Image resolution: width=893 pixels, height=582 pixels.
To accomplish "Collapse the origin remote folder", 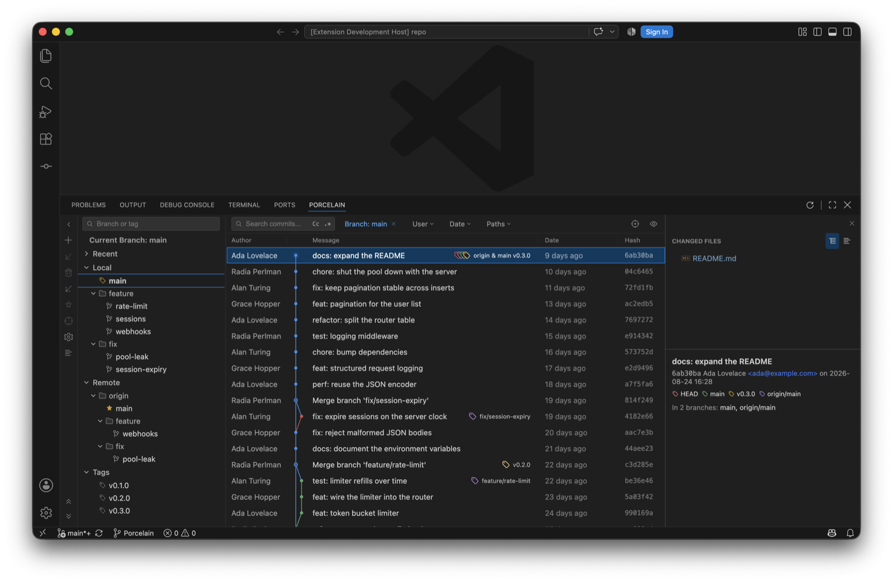I will [x=93, y=396].
